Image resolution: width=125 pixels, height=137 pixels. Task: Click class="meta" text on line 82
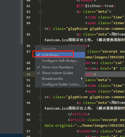pos(96,12)
